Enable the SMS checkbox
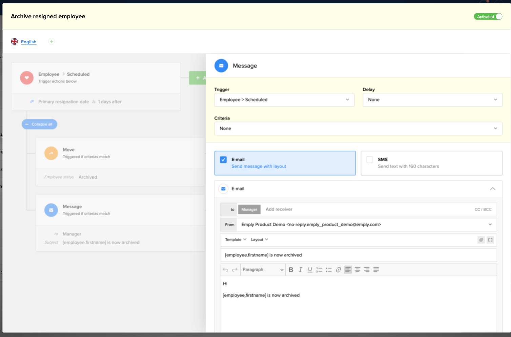511x337 pixels. [x=370, y=160]
